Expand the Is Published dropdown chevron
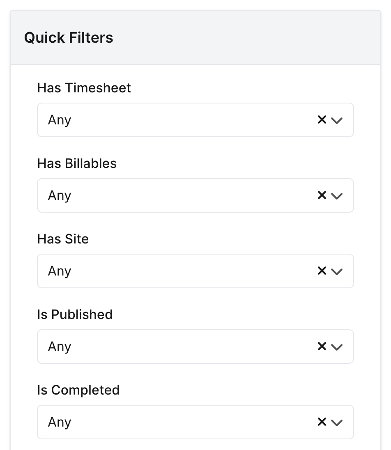This screenshot has width=391, height=450. 337,347
